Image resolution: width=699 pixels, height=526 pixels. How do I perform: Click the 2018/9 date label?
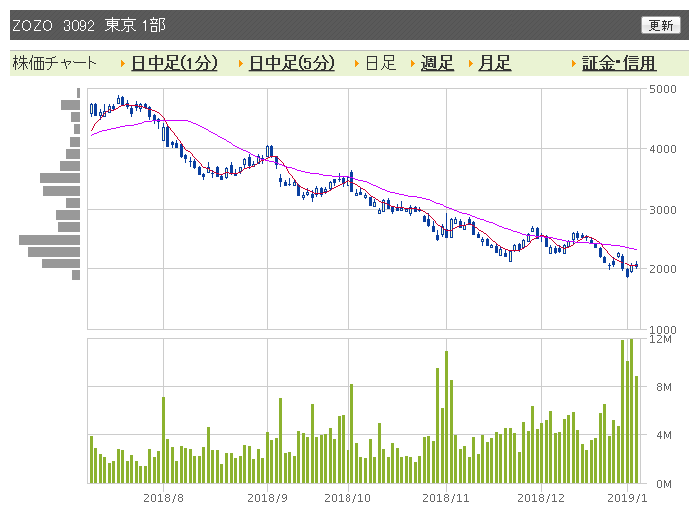(267, 498)
